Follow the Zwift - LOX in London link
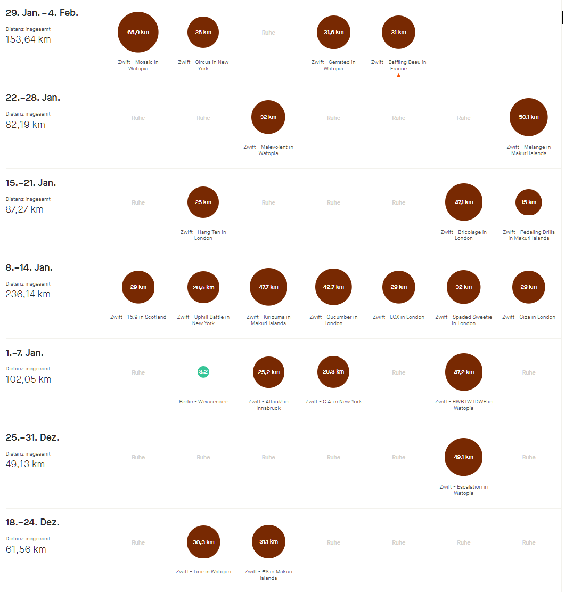 tap(398, 317)
